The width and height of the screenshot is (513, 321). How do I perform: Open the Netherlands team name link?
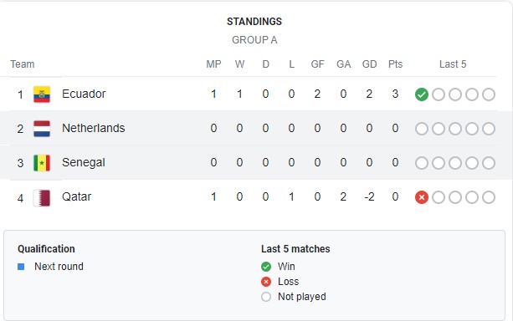[93, 128]
